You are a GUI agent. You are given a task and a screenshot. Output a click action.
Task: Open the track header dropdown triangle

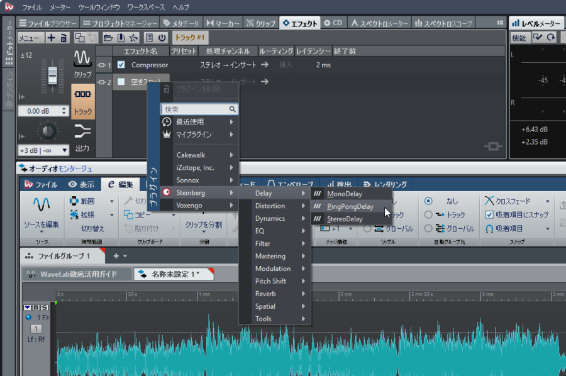[28, 307]
